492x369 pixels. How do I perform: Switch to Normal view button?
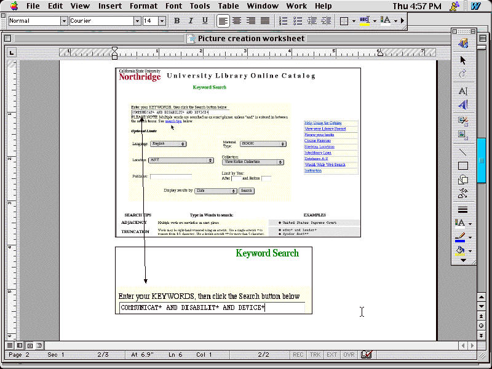pyautogui.click(x=10, y=346)
